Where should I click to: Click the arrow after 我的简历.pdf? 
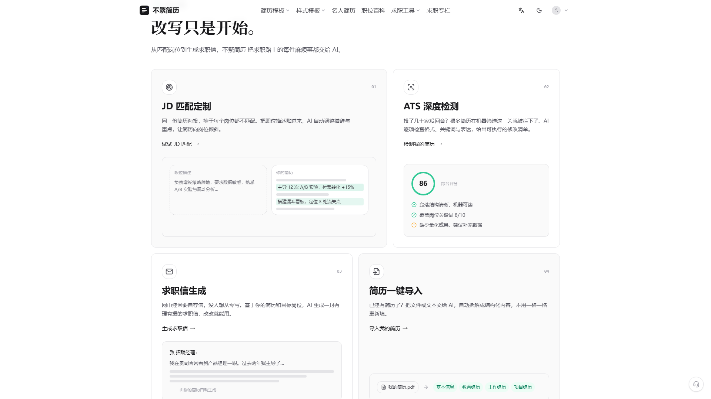tap(426, 387)
